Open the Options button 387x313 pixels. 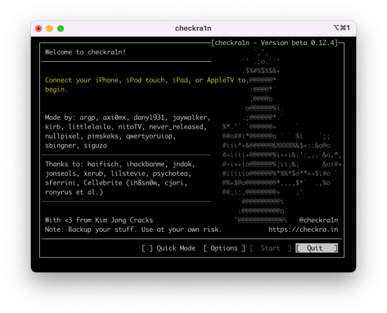224,248
